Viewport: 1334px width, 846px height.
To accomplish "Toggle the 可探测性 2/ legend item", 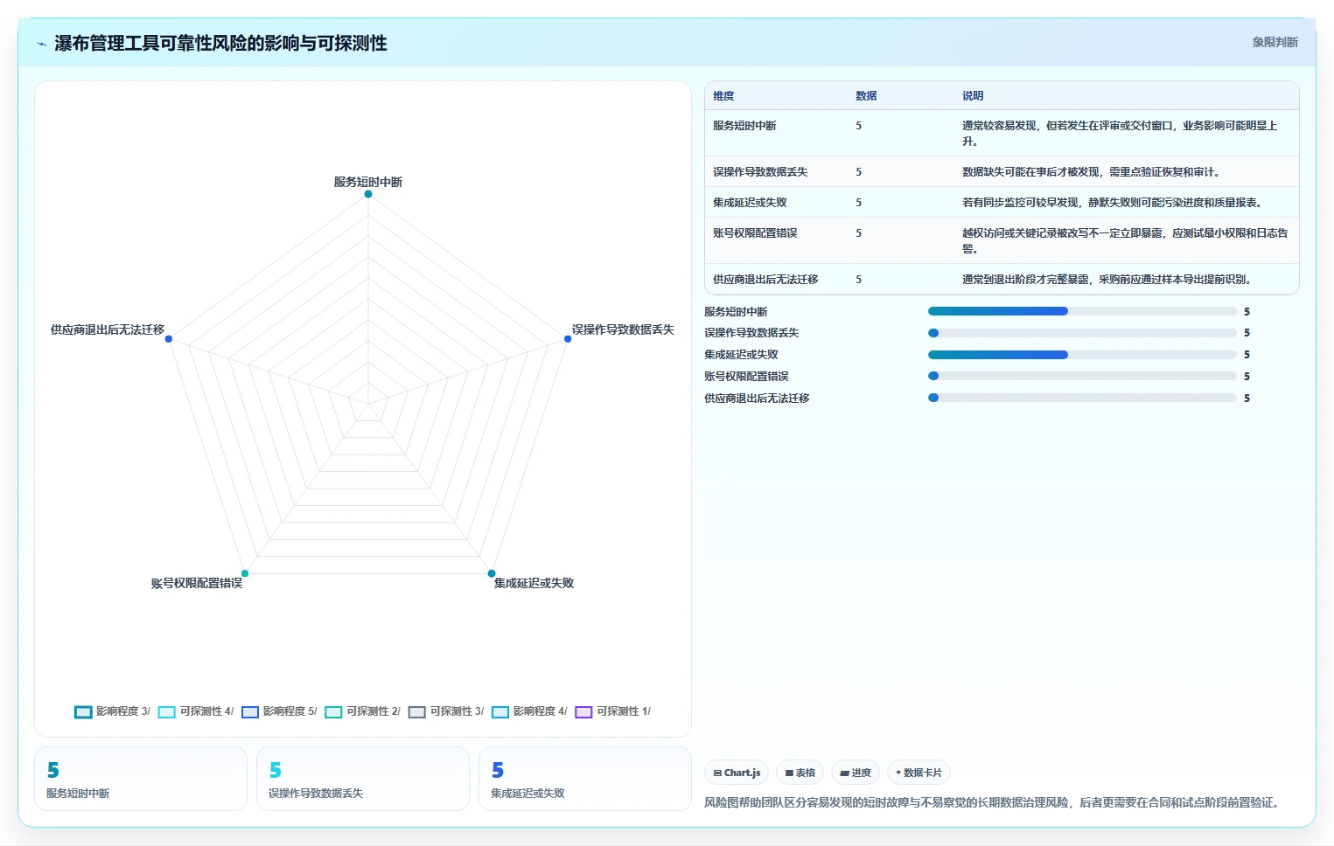I will pyautogui.click(x=363, y=711).
